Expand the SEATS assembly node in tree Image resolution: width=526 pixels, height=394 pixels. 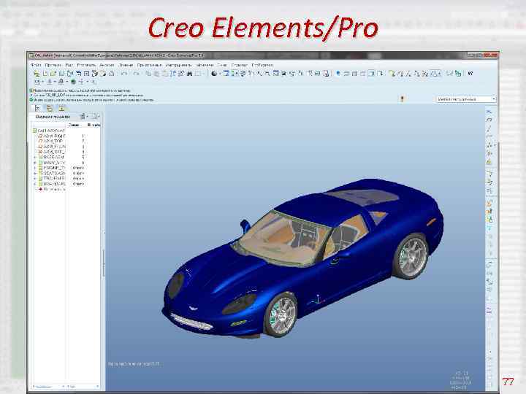pyautogui.click(x=35, y=173)
